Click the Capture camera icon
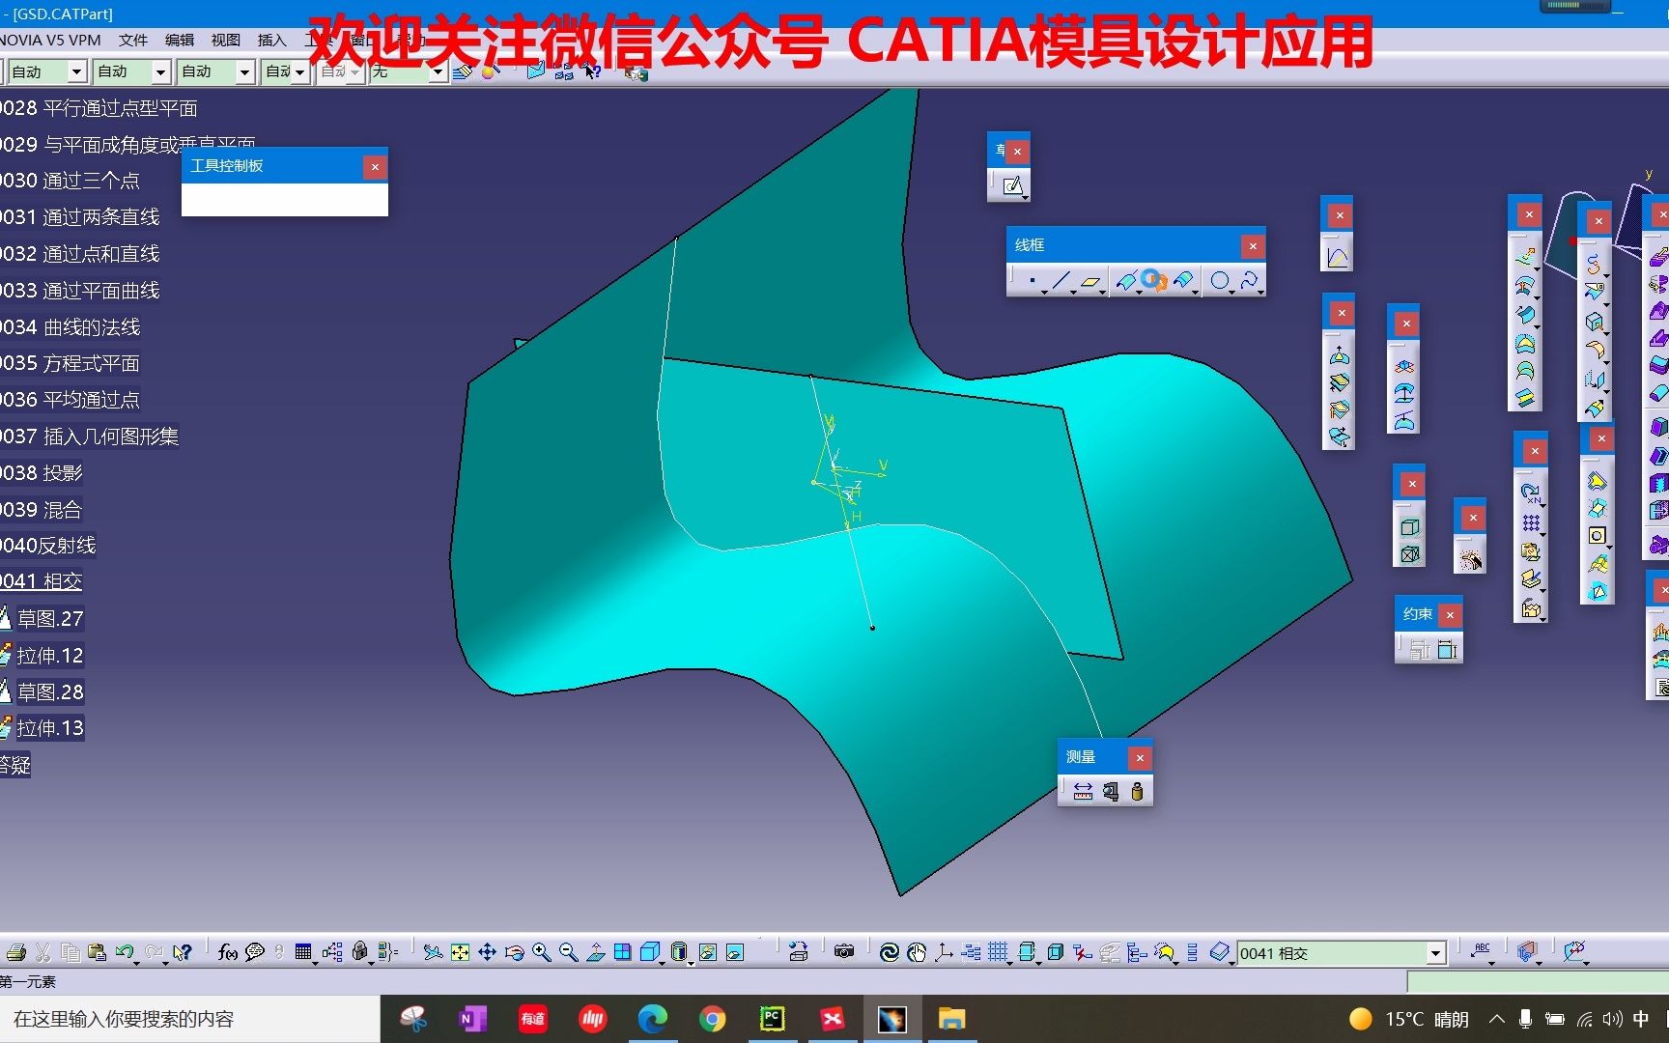The height and width of the screenshot is (1043, 1669). tap(844, 952)
